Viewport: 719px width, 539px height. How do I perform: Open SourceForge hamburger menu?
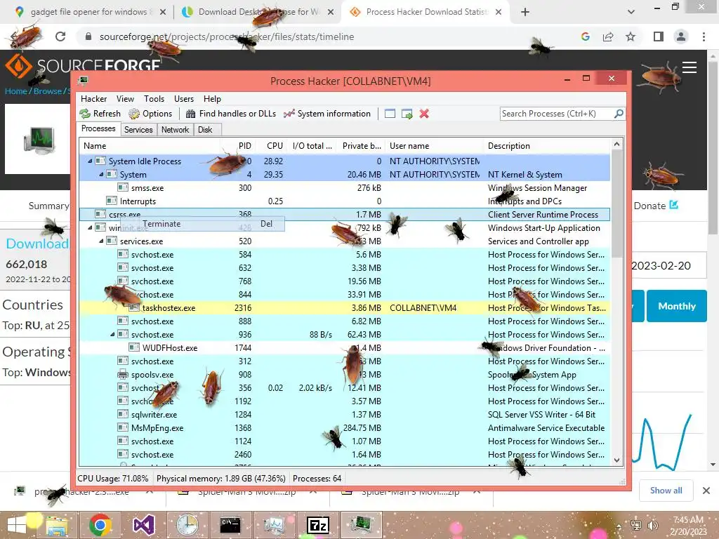point(690,67)
